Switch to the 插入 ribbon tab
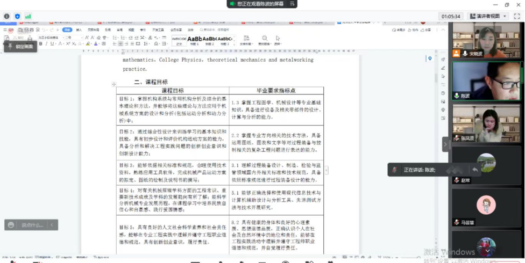 click(79, 30)
